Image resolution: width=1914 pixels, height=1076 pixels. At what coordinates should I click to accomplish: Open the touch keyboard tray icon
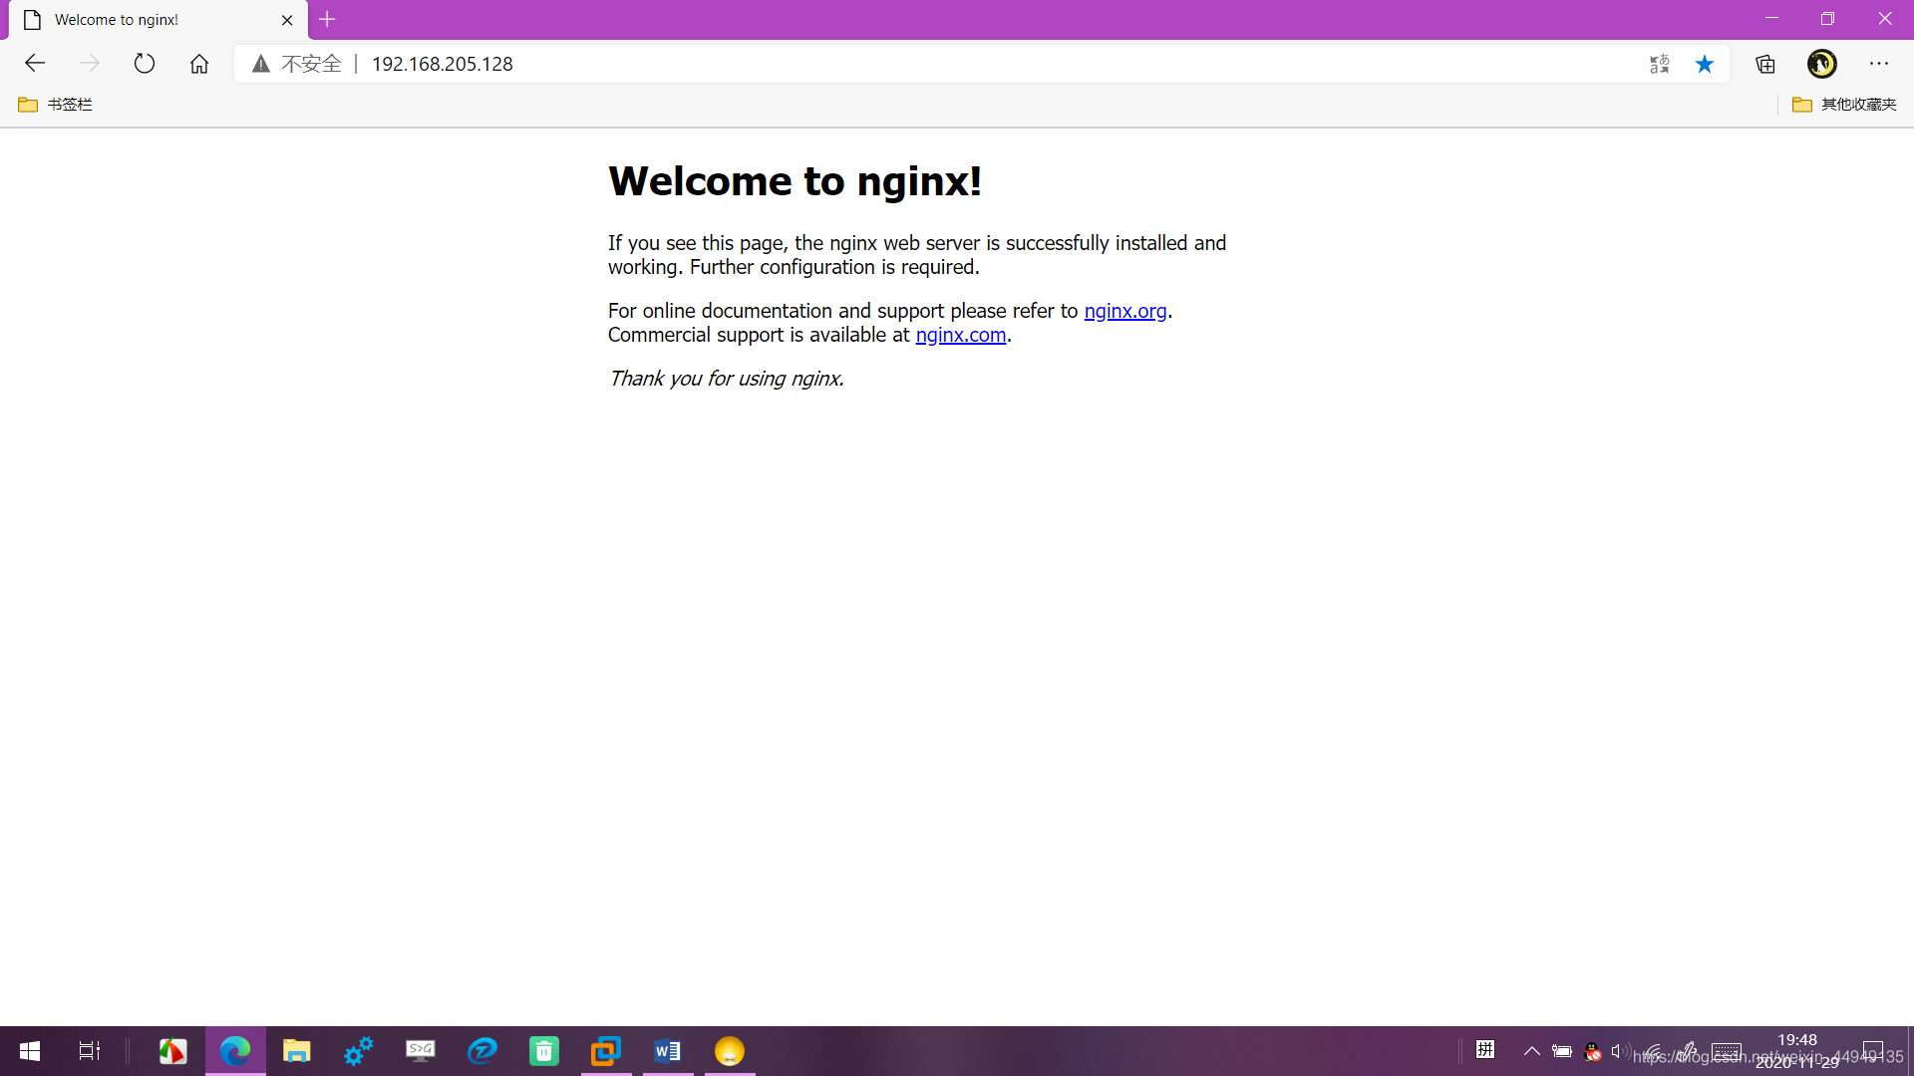coord(1727,1051)
